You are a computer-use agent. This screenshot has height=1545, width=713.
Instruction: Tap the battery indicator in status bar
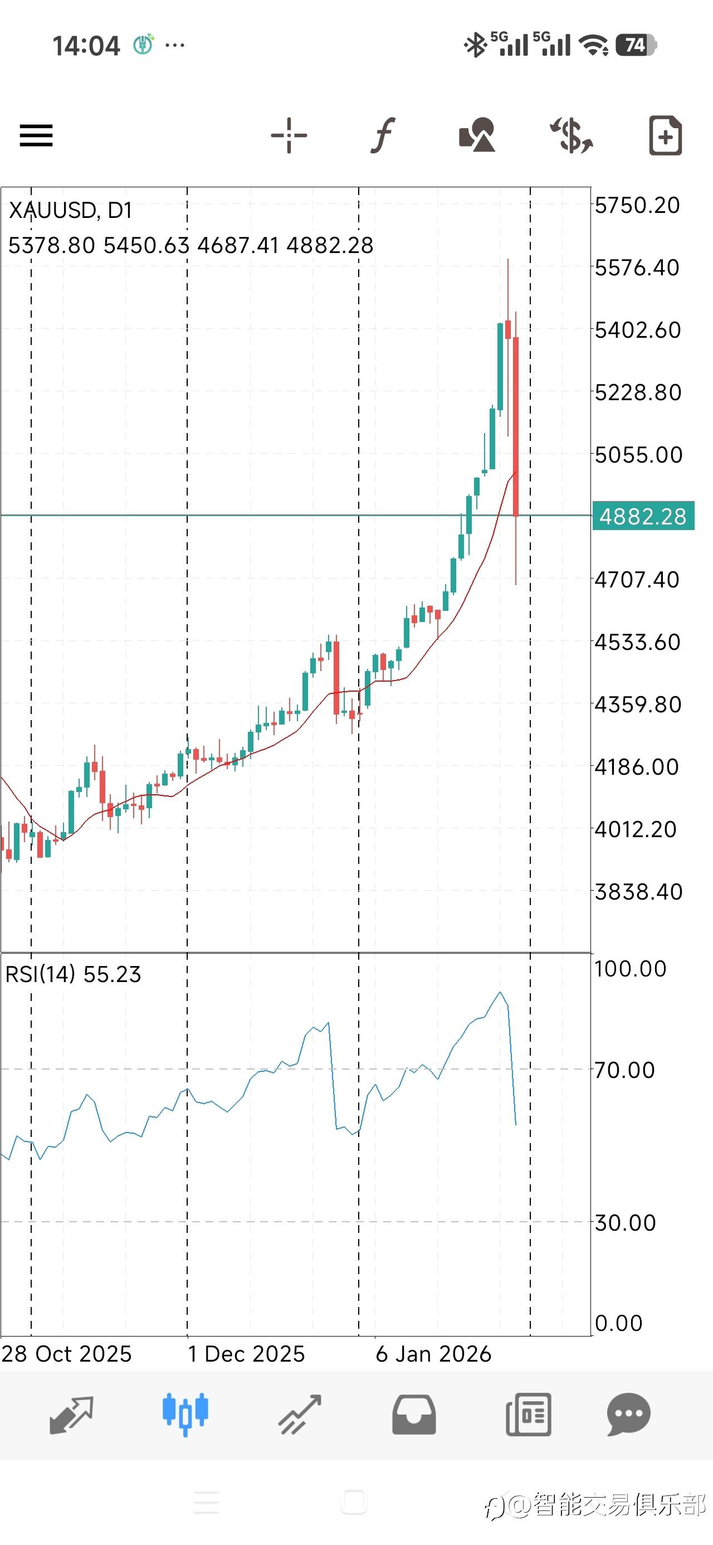click(637, 45)
